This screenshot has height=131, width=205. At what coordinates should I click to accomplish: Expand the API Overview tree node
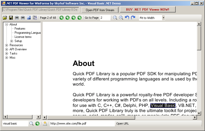click(x=6, y=50)
